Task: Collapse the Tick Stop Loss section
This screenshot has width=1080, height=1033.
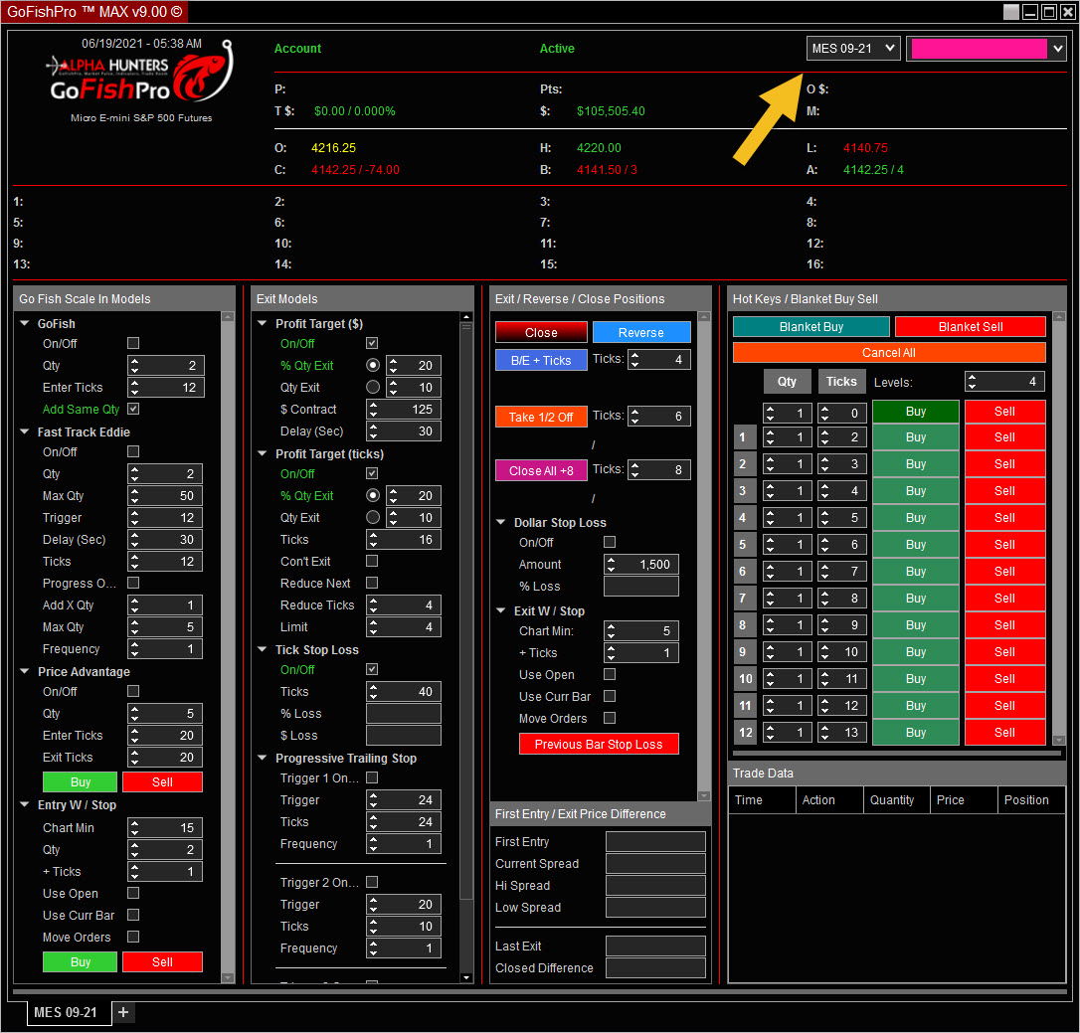Action: coord(263,649)
